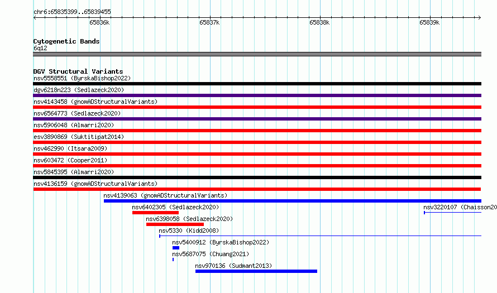Click the 65839k ruler tick label

429,22
